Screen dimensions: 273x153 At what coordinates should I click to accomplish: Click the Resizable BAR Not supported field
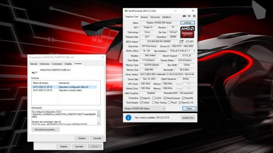coord(187,93)
